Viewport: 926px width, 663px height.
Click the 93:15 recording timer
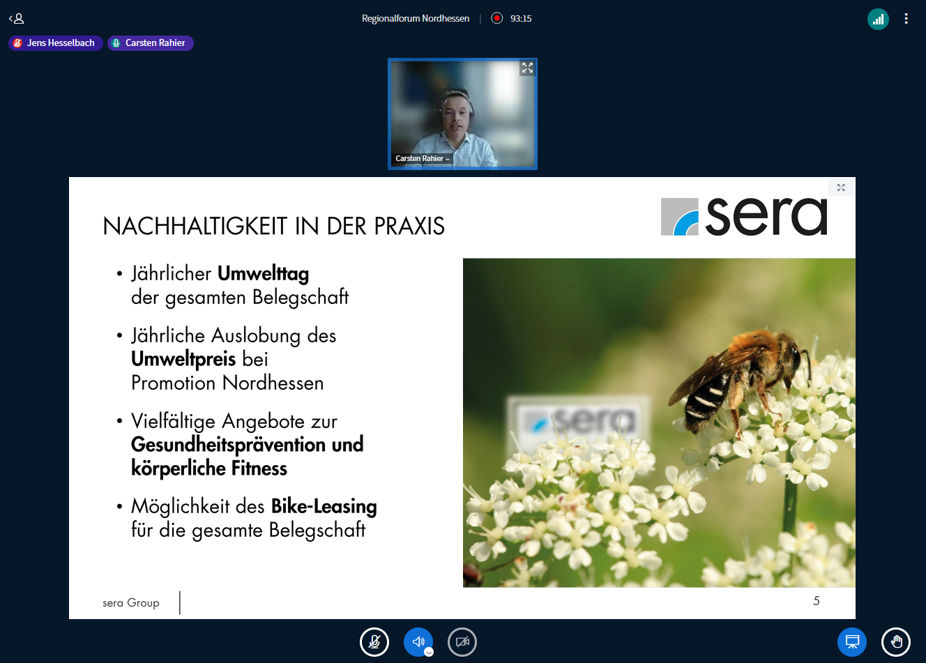click(x=521, y=19)
